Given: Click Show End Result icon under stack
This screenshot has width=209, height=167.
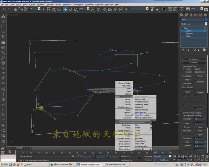Looking at the screenshot, I should (x=189, y=50).
